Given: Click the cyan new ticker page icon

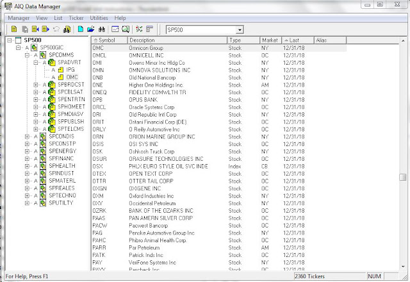Looking at the screenshot, I should (x=81, y=29).
